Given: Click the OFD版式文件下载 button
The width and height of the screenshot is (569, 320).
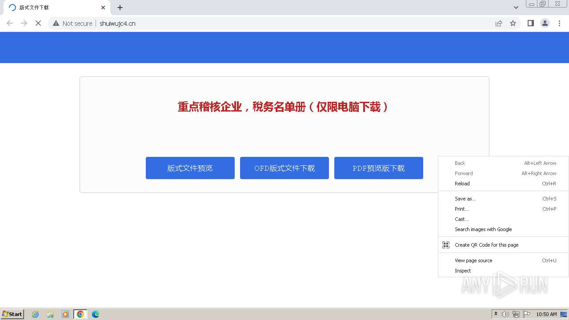Looking at the screenshot, I should [284, 168].
